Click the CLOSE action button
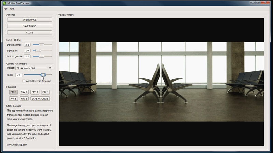The width and height of the screenshot is (273, 153). (x=29, y=32)
